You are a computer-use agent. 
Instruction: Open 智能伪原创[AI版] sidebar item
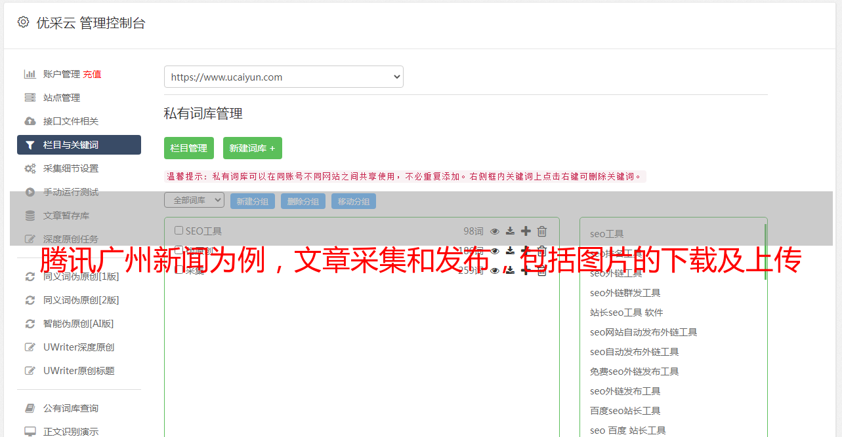pyautogui.click(x=79, y=324)
